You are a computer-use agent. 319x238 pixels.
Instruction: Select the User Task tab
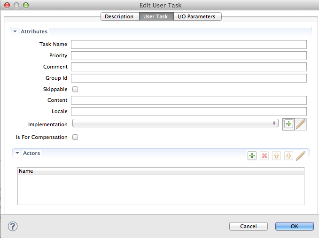pyautogui.click(x=156, y=16)
